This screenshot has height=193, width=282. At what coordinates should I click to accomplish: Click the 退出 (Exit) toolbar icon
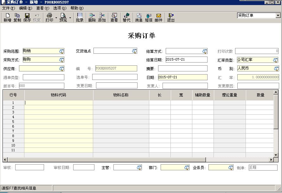(x=171, y=18)
